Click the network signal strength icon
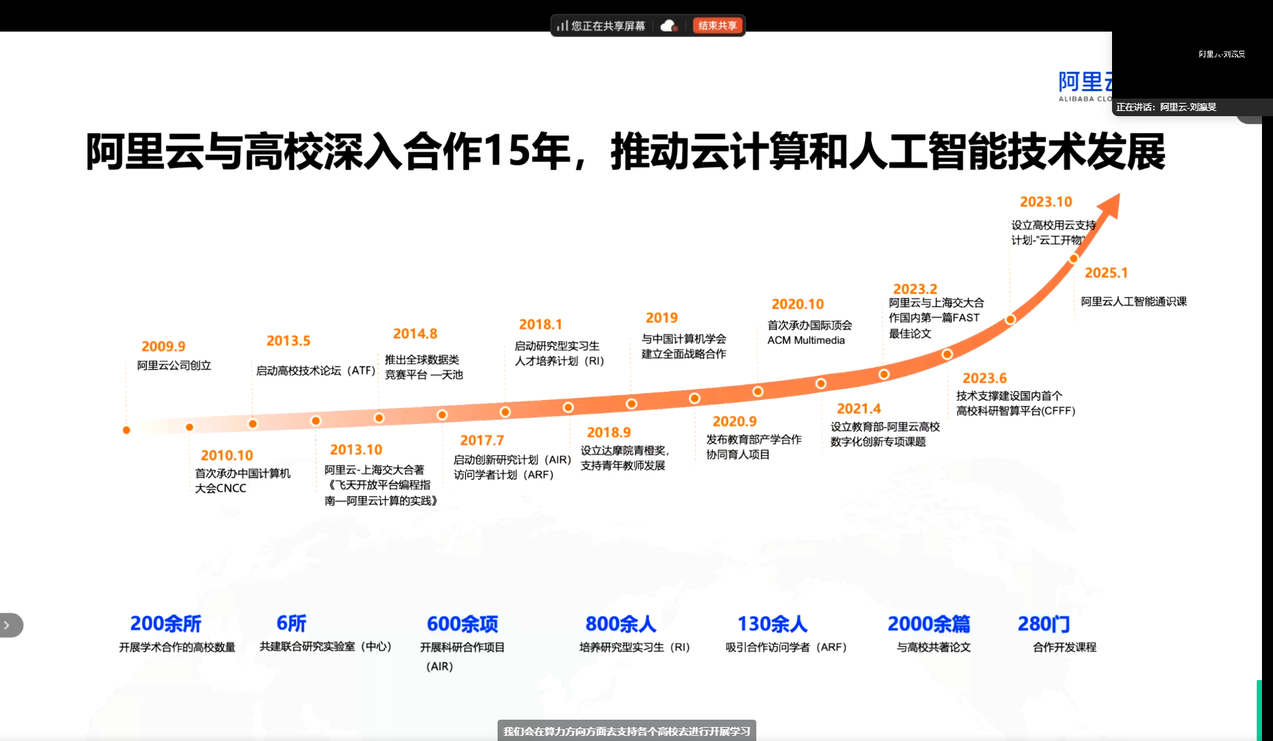The image size is (1273, 741). 562,26
